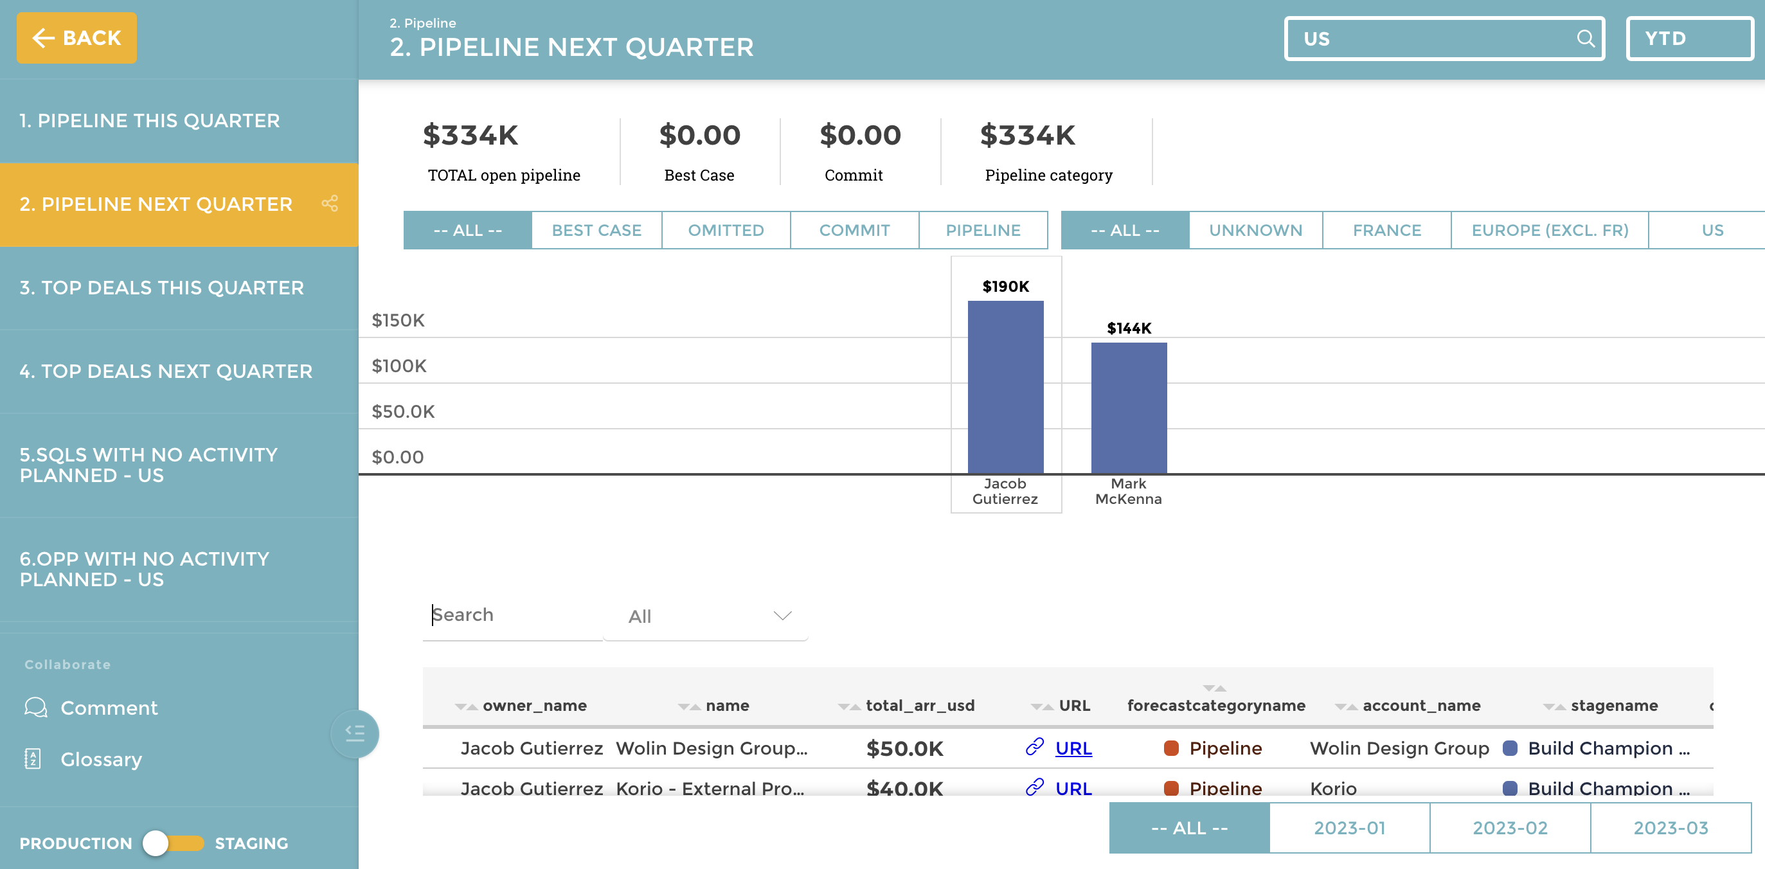Open the All dropdown next to search
Screen dimensions: 1765x869
coord(706,616)
